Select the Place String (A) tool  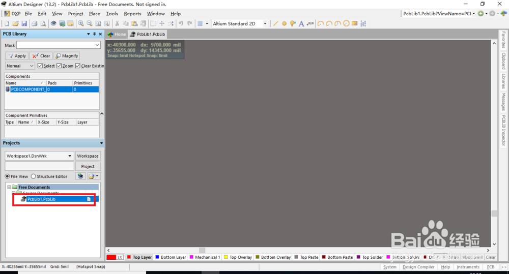point(301,23)
